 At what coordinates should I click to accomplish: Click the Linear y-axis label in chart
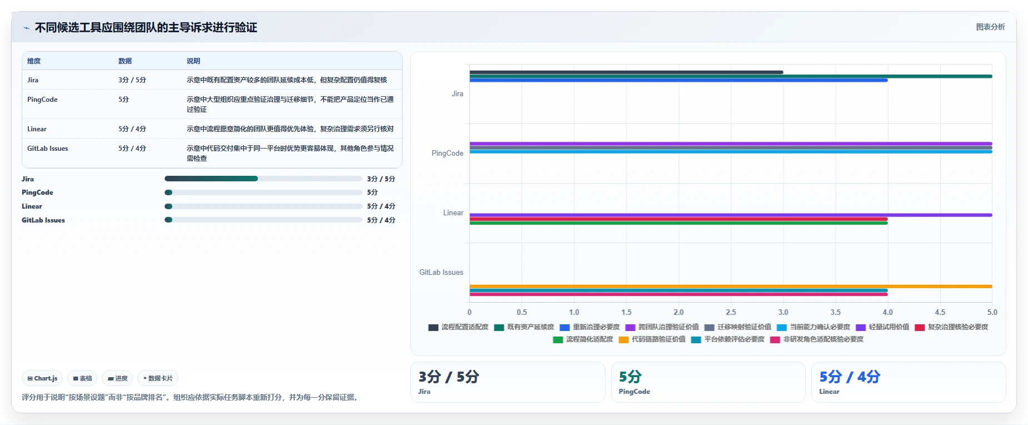click(453, 213)
